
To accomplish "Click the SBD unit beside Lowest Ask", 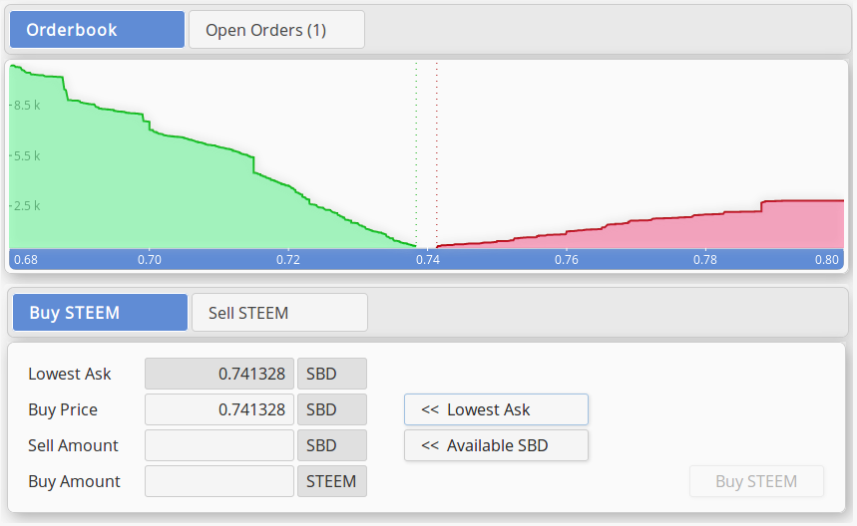I will tap(332, 374).
